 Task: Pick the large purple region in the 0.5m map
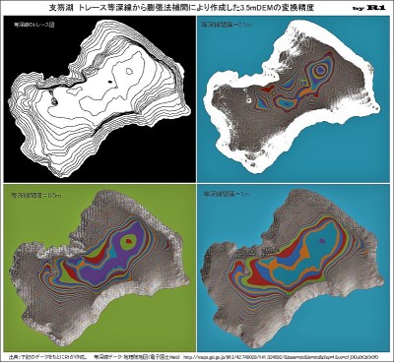click(x=108, y=269)
